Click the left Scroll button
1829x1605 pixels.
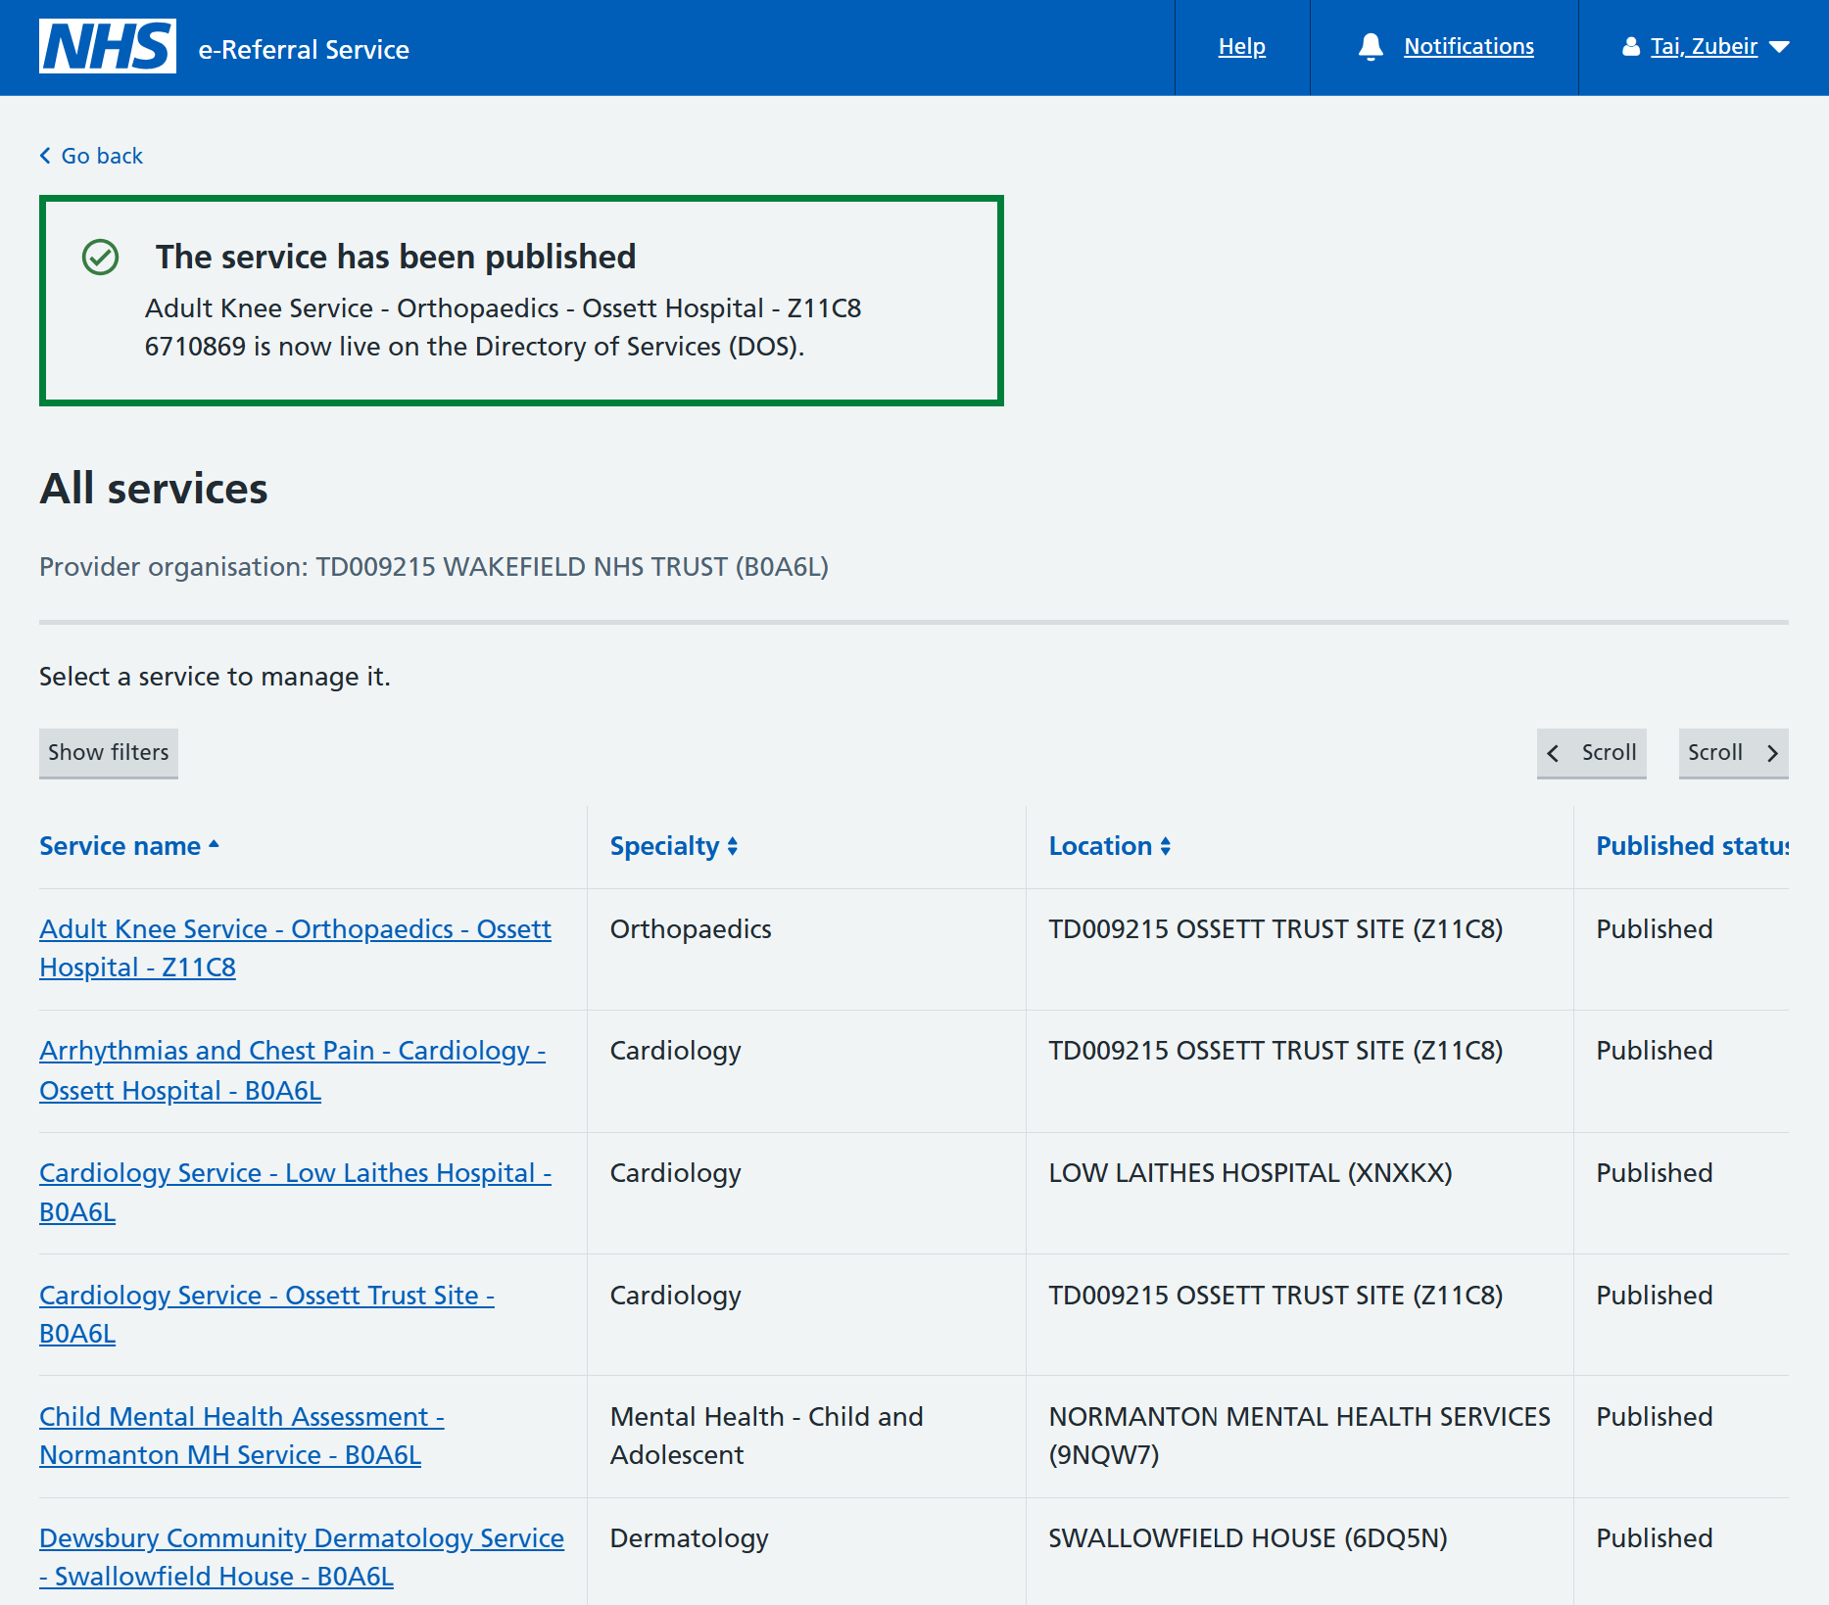[1592, 753]
